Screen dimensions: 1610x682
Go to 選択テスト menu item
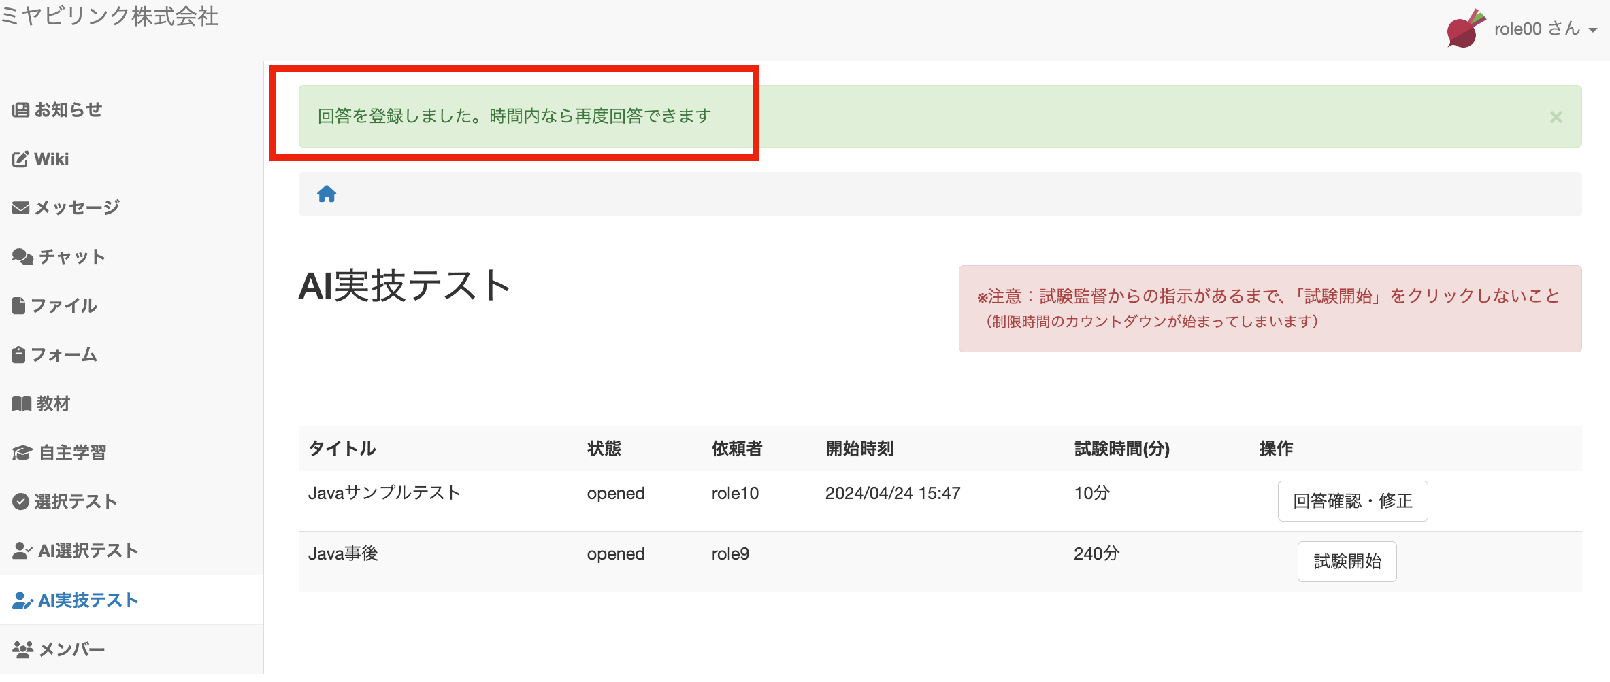75,502
